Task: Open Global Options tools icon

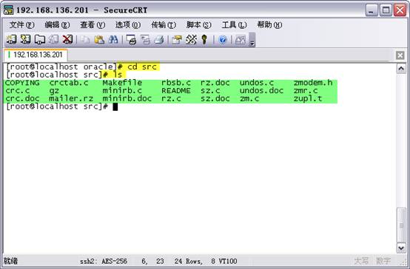Action: coord(191,39)
